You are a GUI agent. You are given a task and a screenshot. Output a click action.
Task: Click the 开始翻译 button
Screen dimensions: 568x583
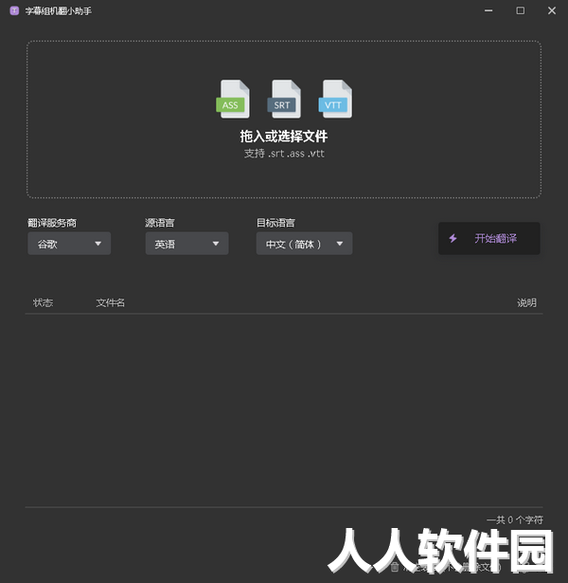coord(488,238)
